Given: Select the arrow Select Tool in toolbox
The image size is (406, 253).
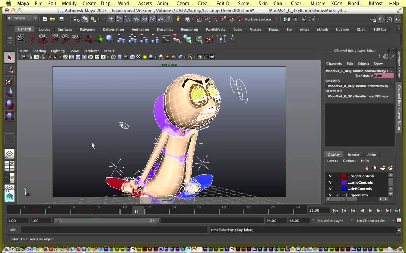Looking at the screenshot, I should click(x=10, y=57).
